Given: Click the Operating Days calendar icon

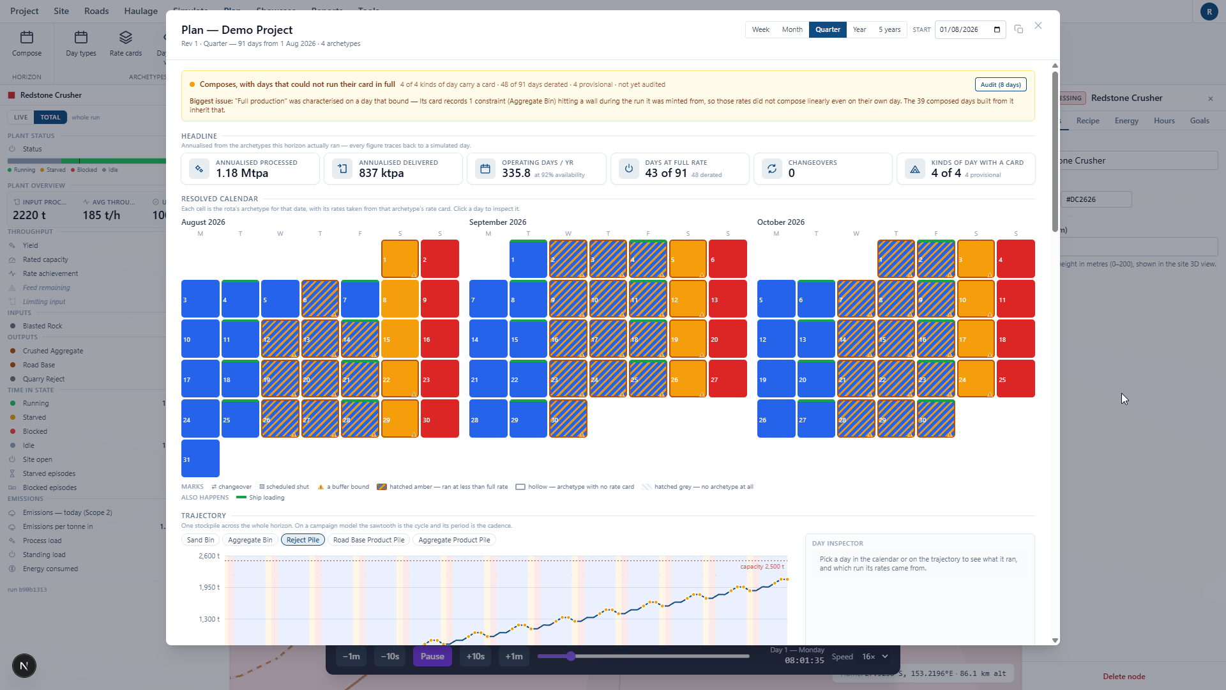Looking at the screenshot, I should 485,169.
